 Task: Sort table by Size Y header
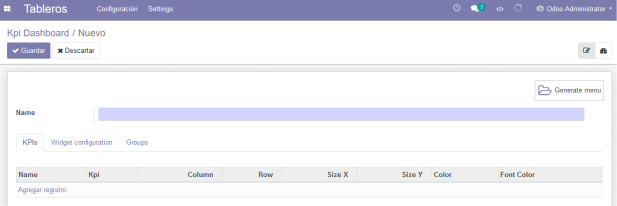tap(394, 175)
